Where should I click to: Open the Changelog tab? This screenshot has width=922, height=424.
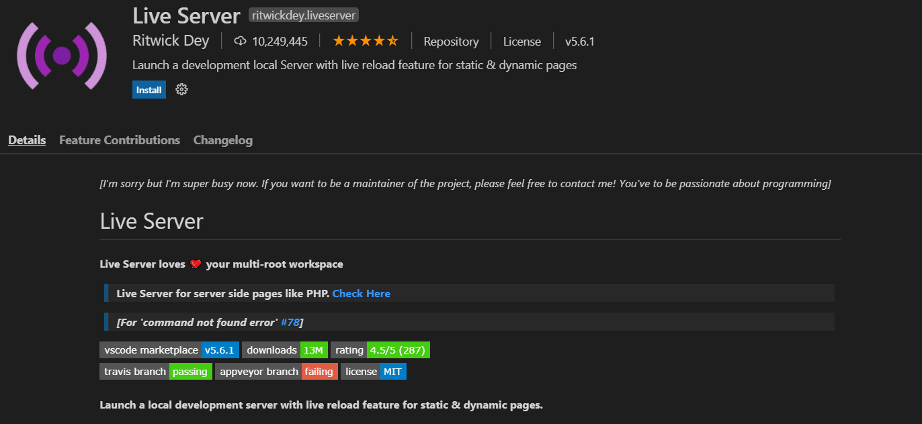(x=222, y=140)
